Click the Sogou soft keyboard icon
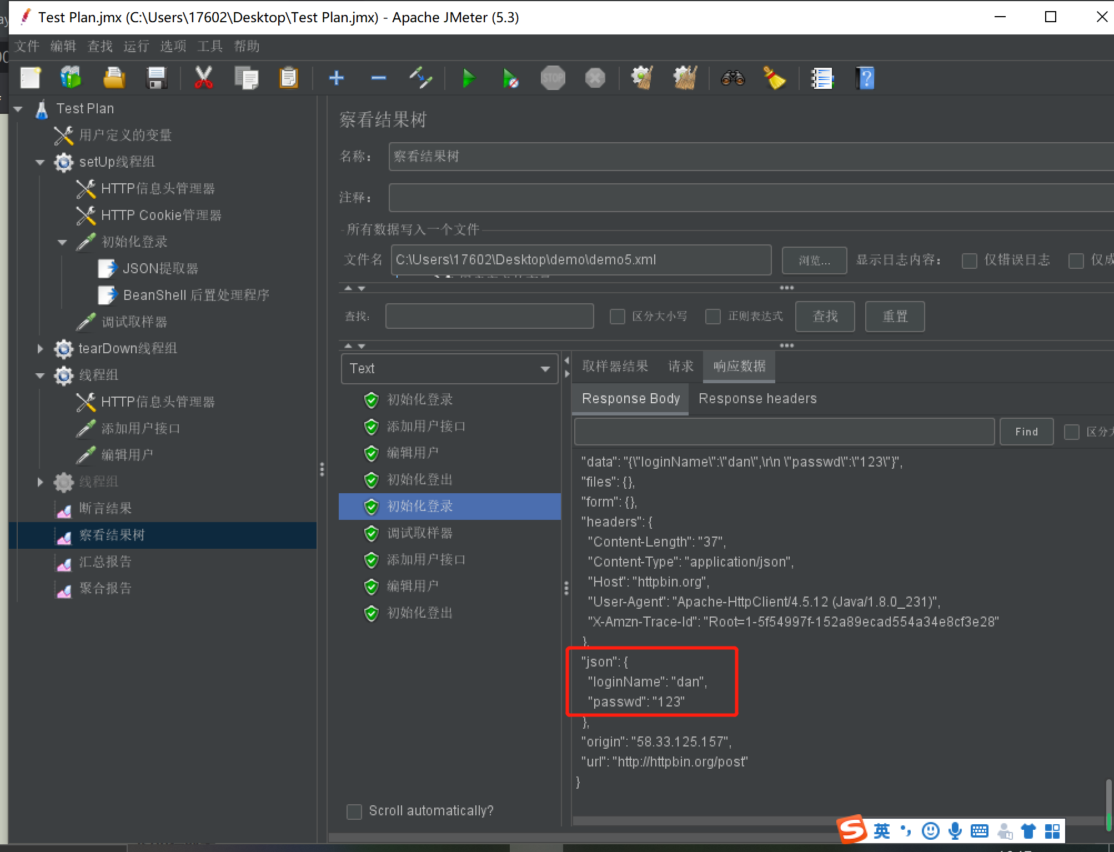The image size is (1114, 852). [980, 831]
